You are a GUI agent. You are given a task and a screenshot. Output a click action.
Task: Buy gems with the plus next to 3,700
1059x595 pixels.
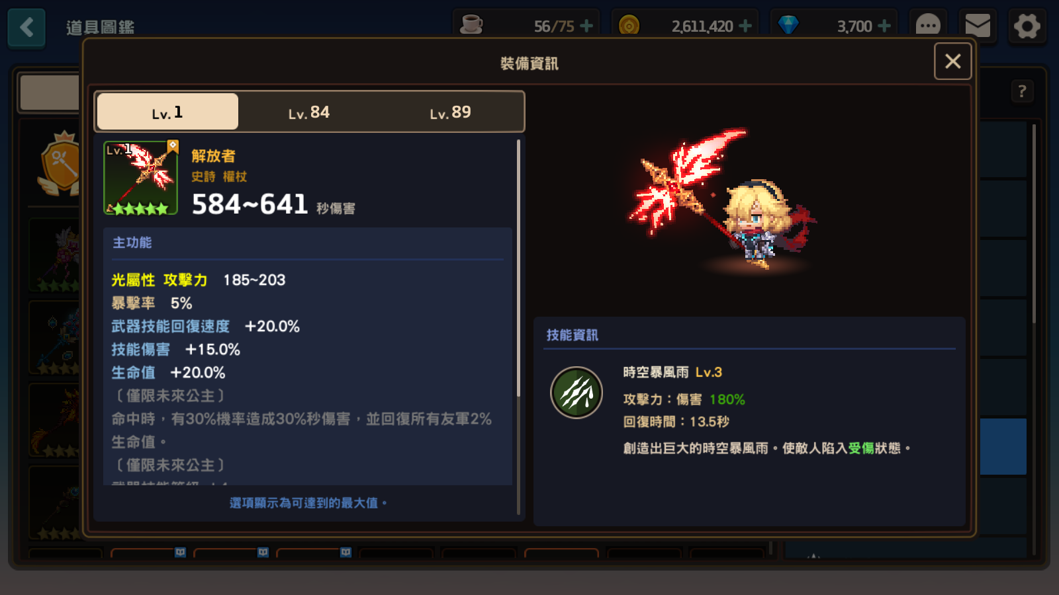click(x=884, y=26)
